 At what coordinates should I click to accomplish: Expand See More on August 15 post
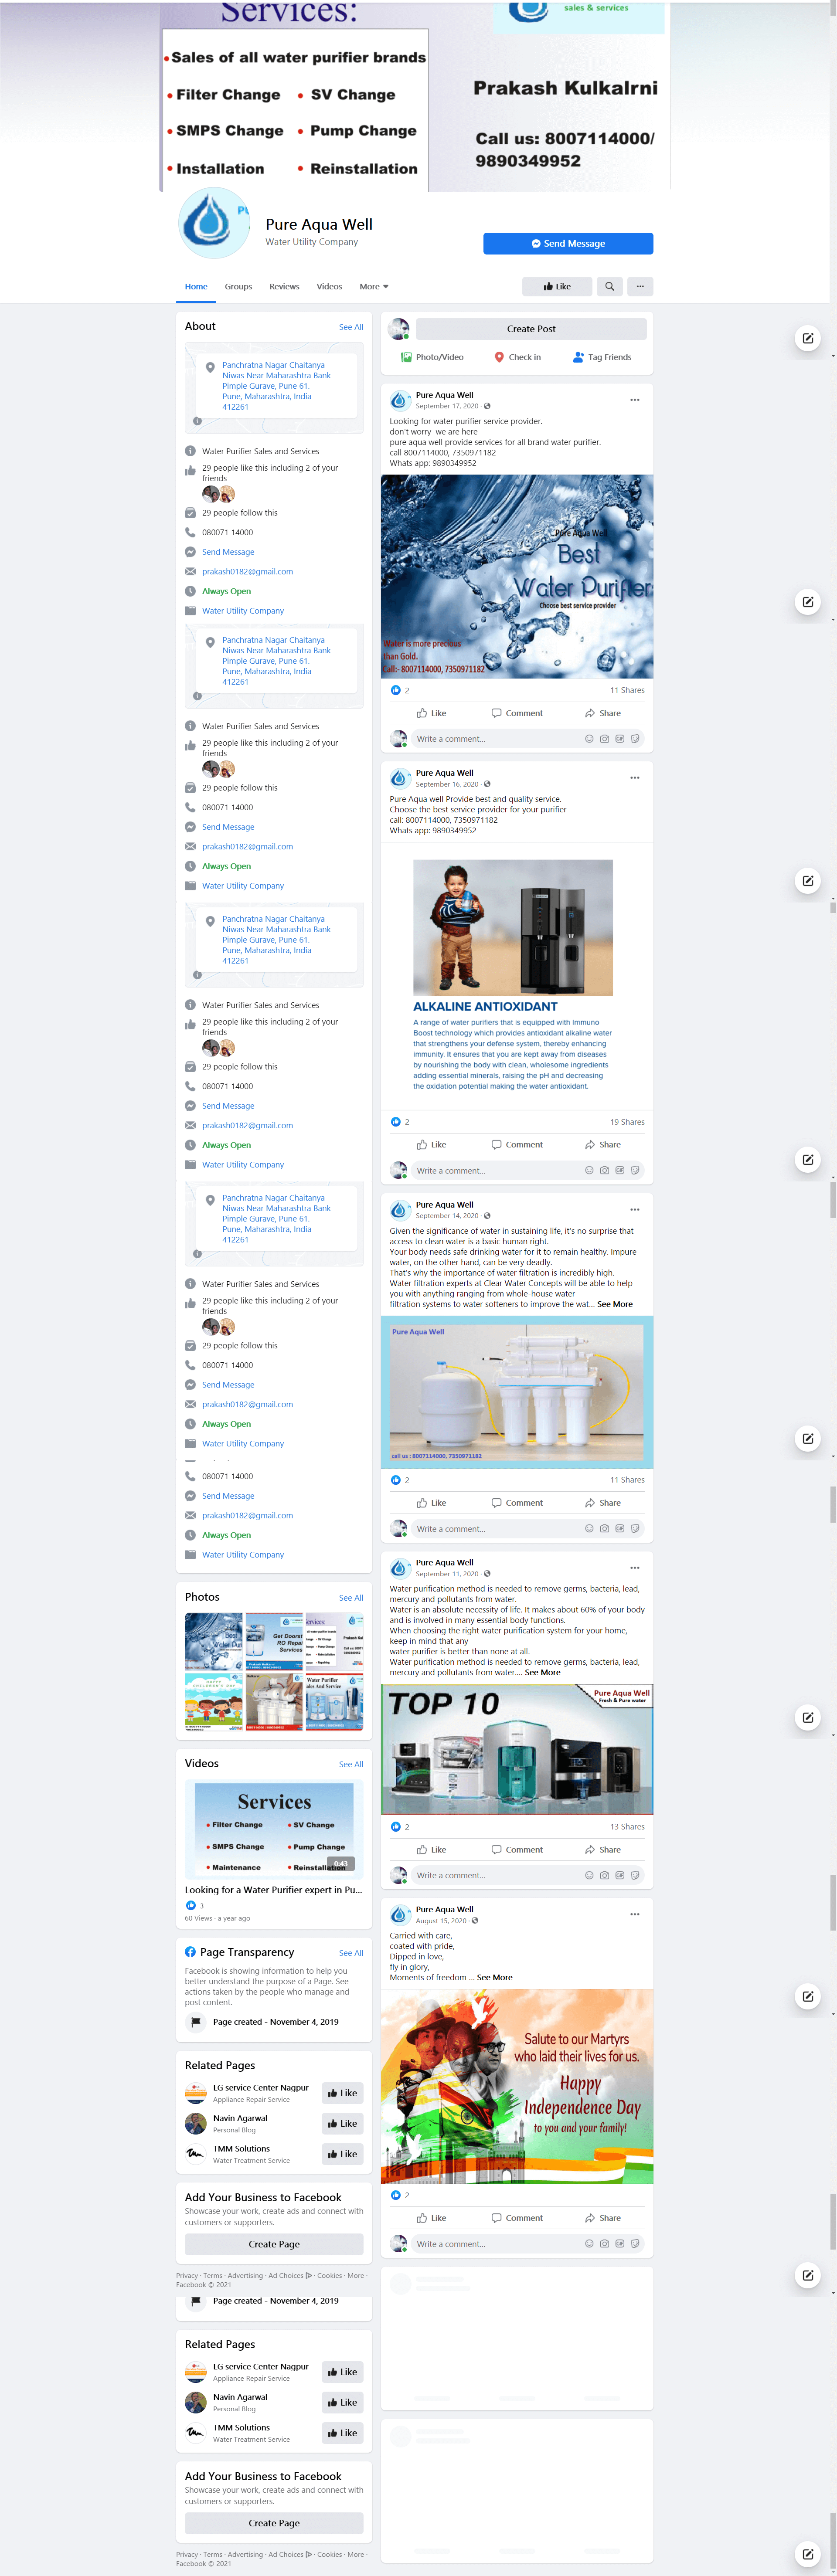[494, 1977]
